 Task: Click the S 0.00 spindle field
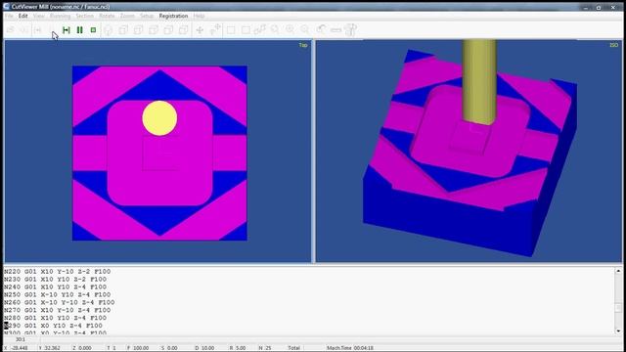pos(169,348)
